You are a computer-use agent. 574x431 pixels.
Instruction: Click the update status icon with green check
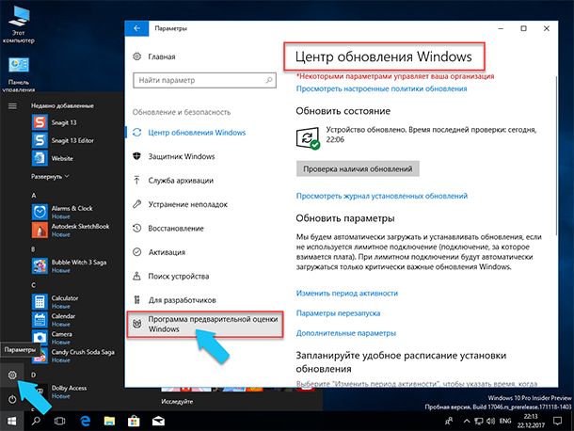(x=308, y=138)
